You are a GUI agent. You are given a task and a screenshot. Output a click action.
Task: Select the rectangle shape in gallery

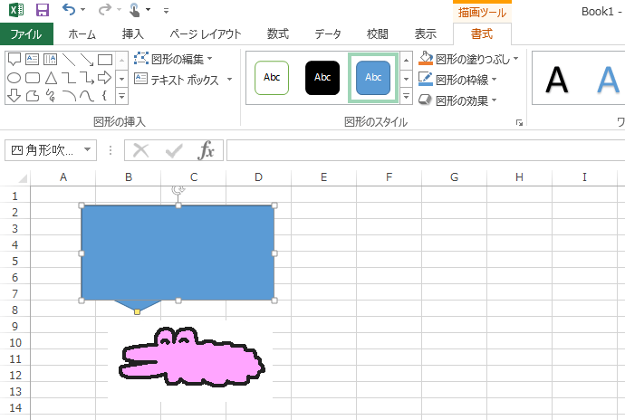click(x=105, y=60)
